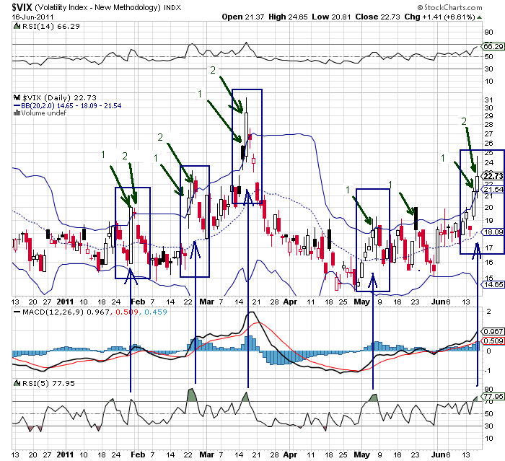
Task: Click the black line swatch before MACD(12,26,9)
Action: coord(17,312)
